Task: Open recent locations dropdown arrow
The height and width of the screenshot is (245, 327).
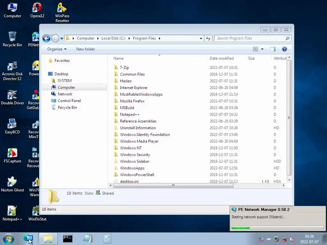Action: click(x=62, y=39)
